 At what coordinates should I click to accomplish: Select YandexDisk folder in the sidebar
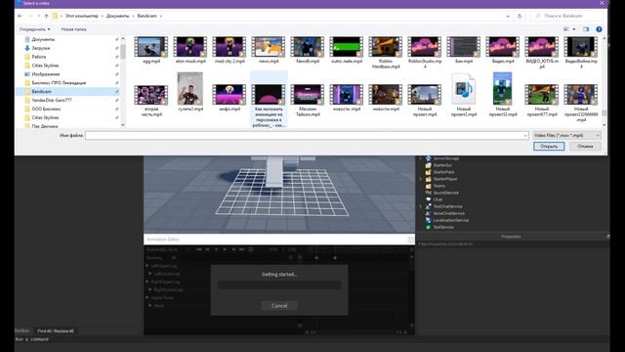tap(52, 100)
